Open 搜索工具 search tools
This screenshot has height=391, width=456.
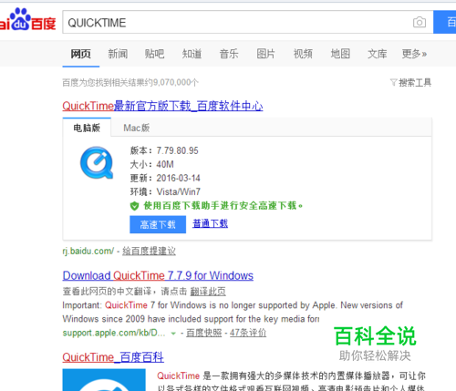[415, 82]
